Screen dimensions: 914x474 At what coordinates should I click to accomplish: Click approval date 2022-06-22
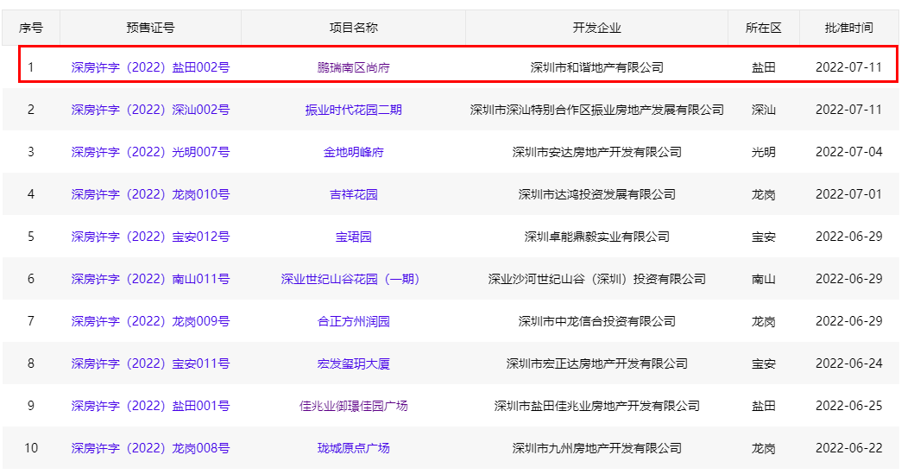tap(848, 448)
